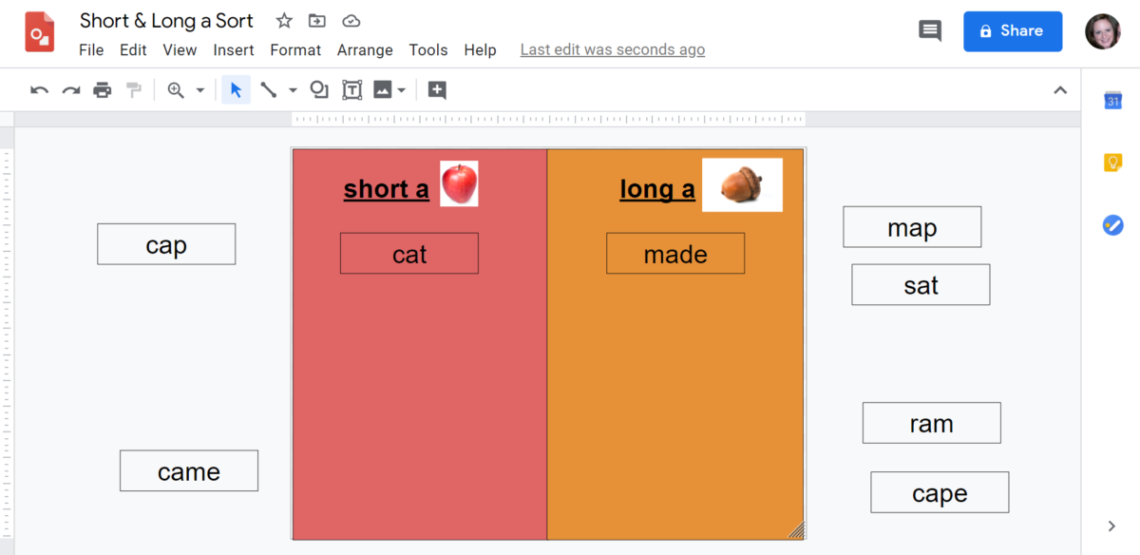This screenshot has height=555, width=1140.
Task: Open Google Tasks in the side panel
Action: coord(1112,225)
